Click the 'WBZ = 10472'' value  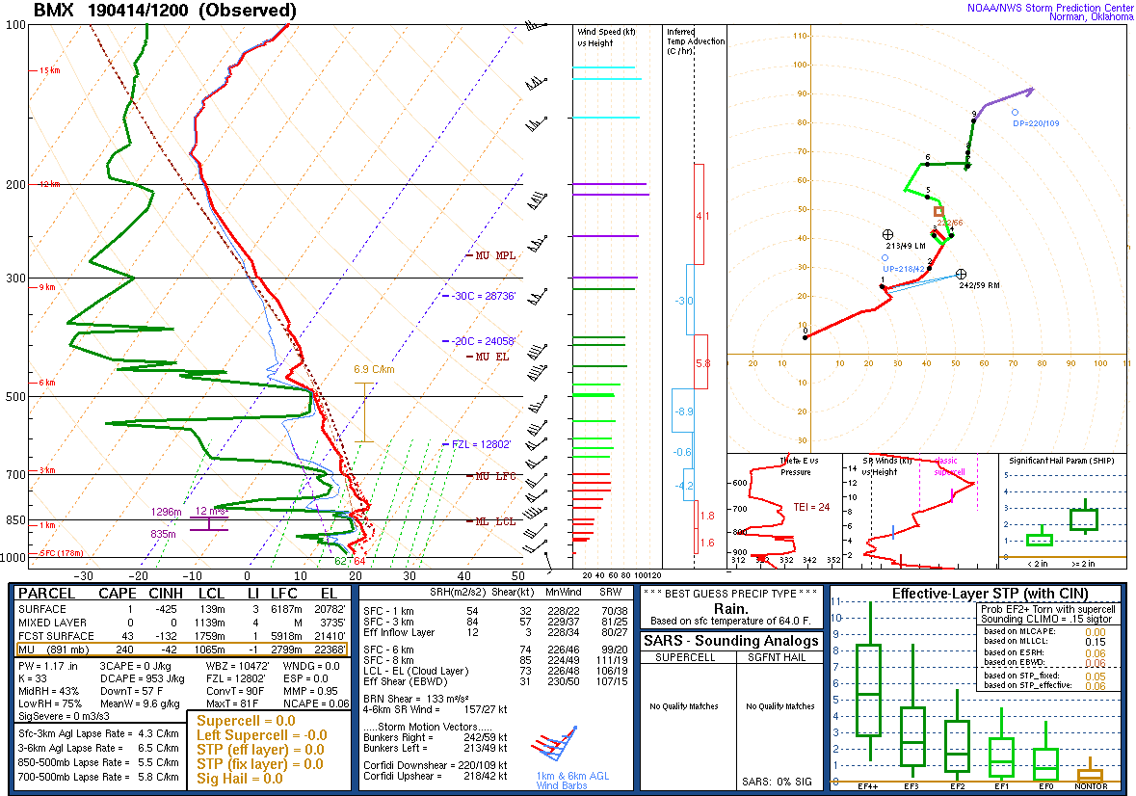(238, 666)
